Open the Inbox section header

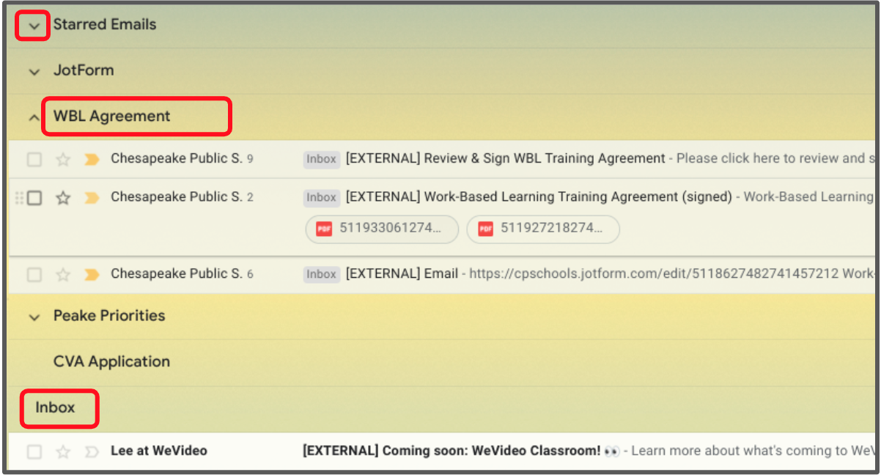tap(55, 407)
